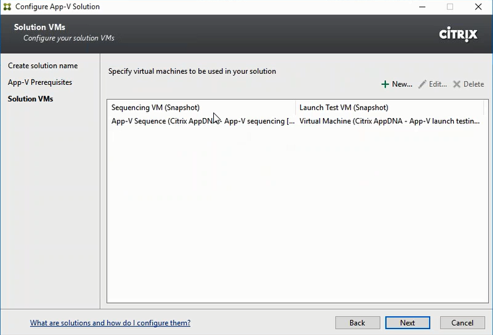The width and height of the screenshot is (493, 335).
Task: Select the Virtual Machine launch testing cell
Action: [389, 121]
